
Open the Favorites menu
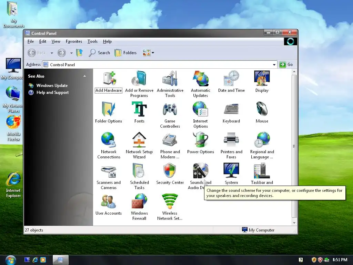(74, 41)
